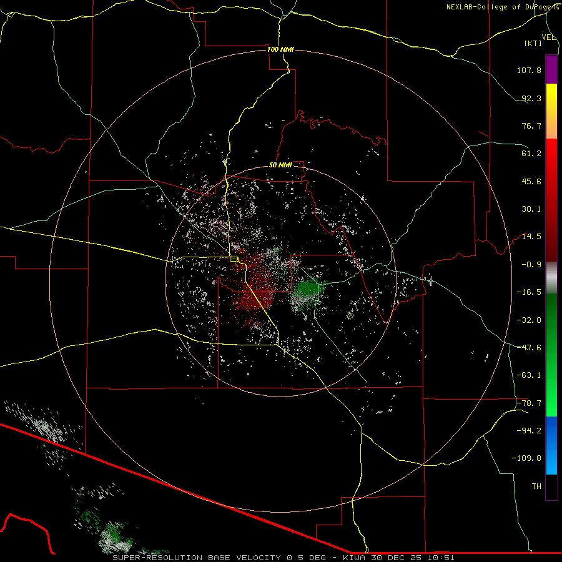562x562 pixels.
Task: Click the -78.7 velocity scale value
Action: click(x=529, y=403)
